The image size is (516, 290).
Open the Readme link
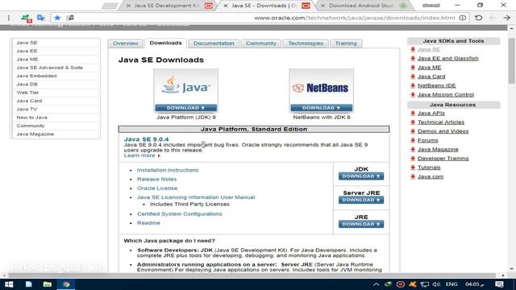tap(148, 223)
